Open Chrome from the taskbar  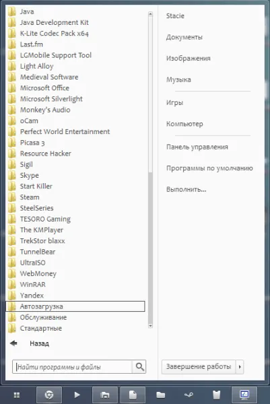[x=49, y=395]
